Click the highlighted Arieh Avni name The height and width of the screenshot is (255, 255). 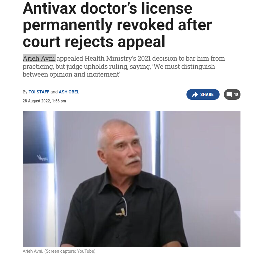pos(39,58)
